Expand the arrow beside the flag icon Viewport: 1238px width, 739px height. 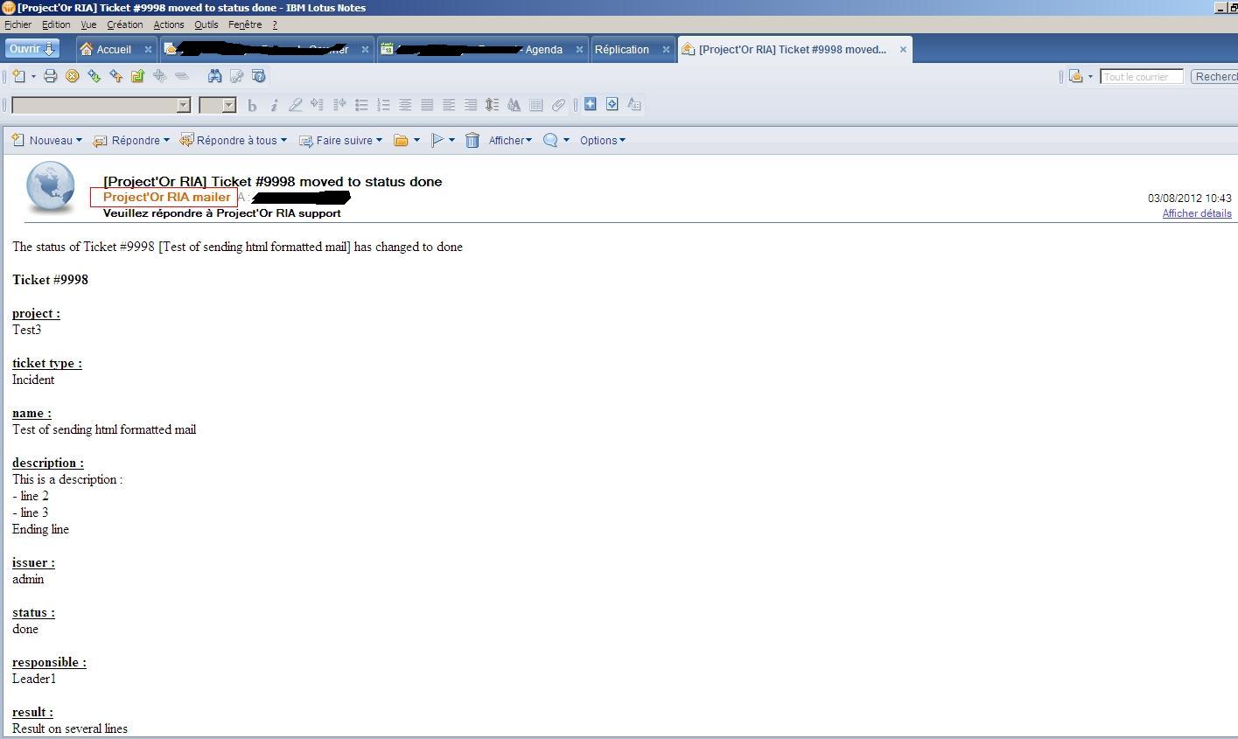(x=451, y=140)
